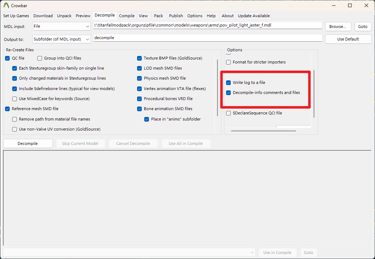
Task: Click the Use Default button
Action: pyautogui.click(x=348, y=39)
